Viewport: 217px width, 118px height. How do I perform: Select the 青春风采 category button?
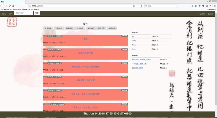pos(69,28)
